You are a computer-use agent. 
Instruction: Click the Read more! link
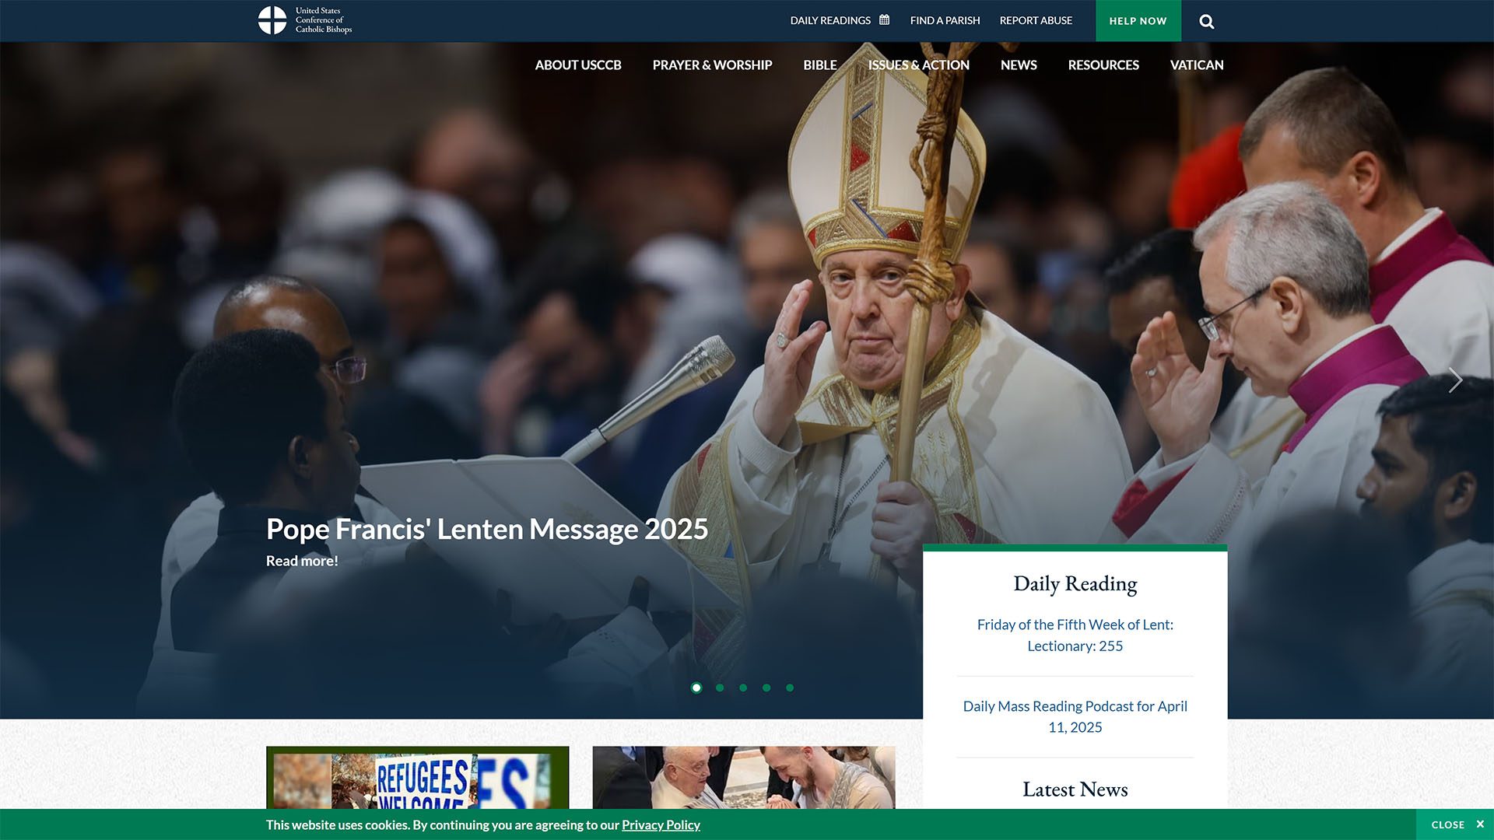(302, 561)
